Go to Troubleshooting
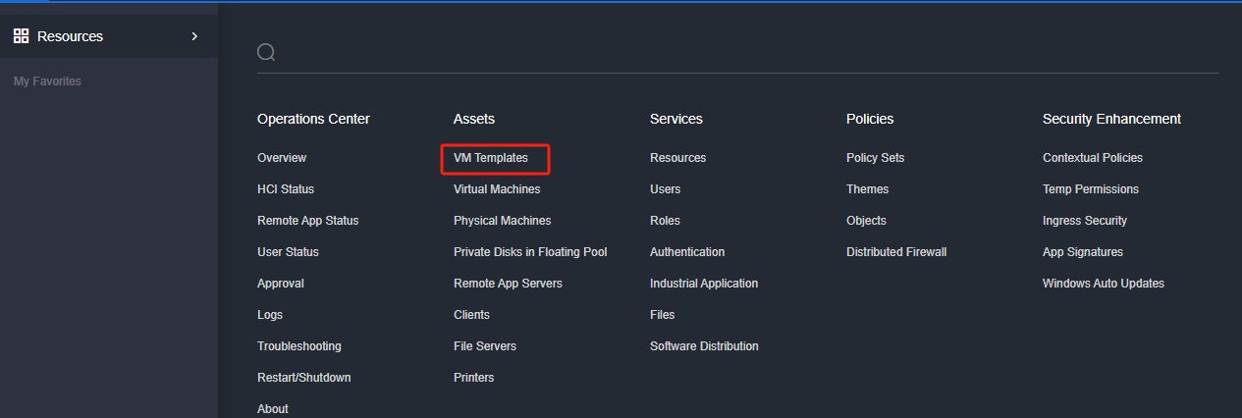This screenshot has width=1242, height=418. [x=299, y=346]
